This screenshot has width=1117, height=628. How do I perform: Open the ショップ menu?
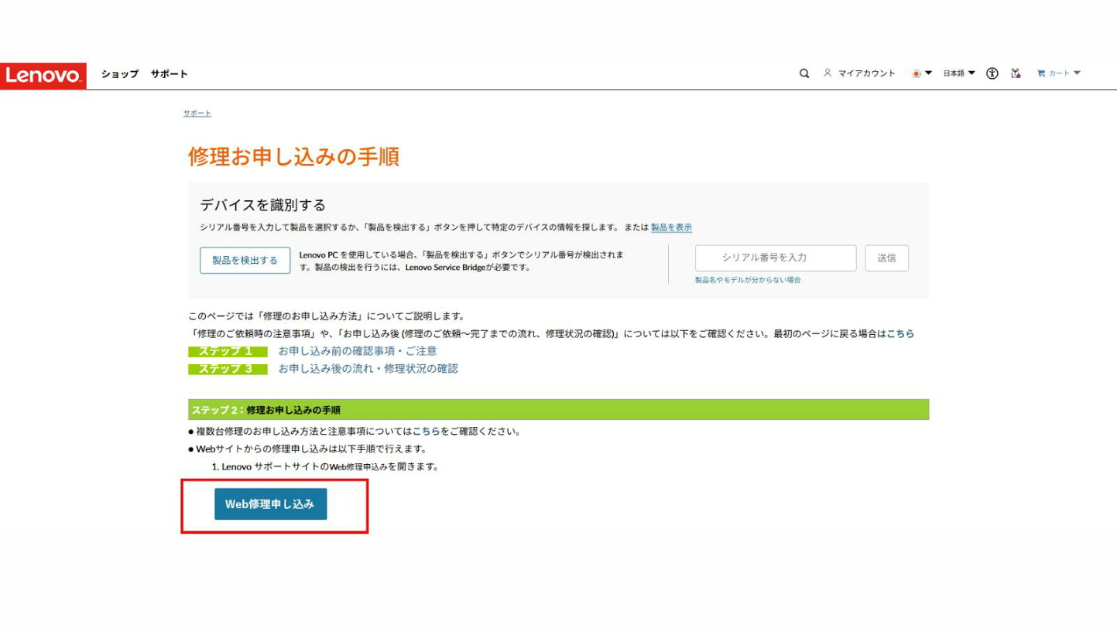pyautogui.click(x=119, y=74)
